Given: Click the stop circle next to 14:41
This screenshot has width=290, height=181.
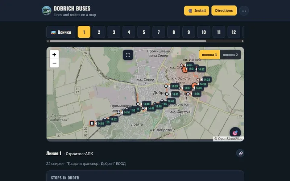Looking at the screenshot, I should coord(167,94).
